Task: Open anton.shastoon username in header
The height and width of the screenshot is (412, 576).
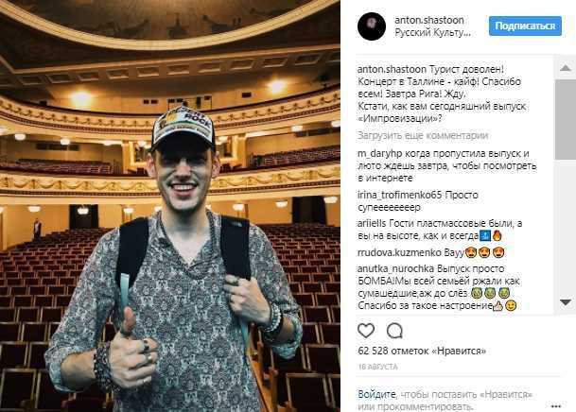Action: pos(429,20)
